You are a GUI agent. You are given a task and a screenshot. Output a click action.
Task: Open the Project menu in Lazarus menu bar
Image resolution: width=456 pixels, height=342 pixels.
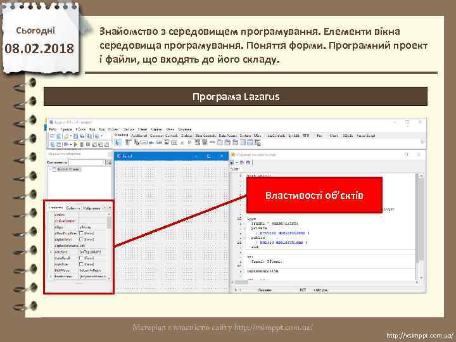[x=114, y=129]
